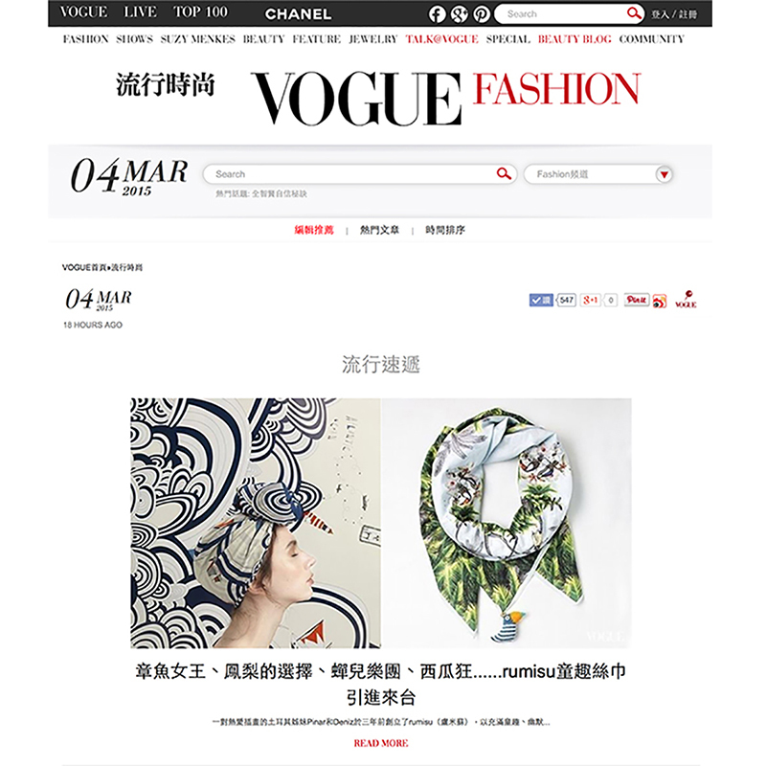Switch to the 時間排序 tab
766x766 pixels.
coord(445,230)
